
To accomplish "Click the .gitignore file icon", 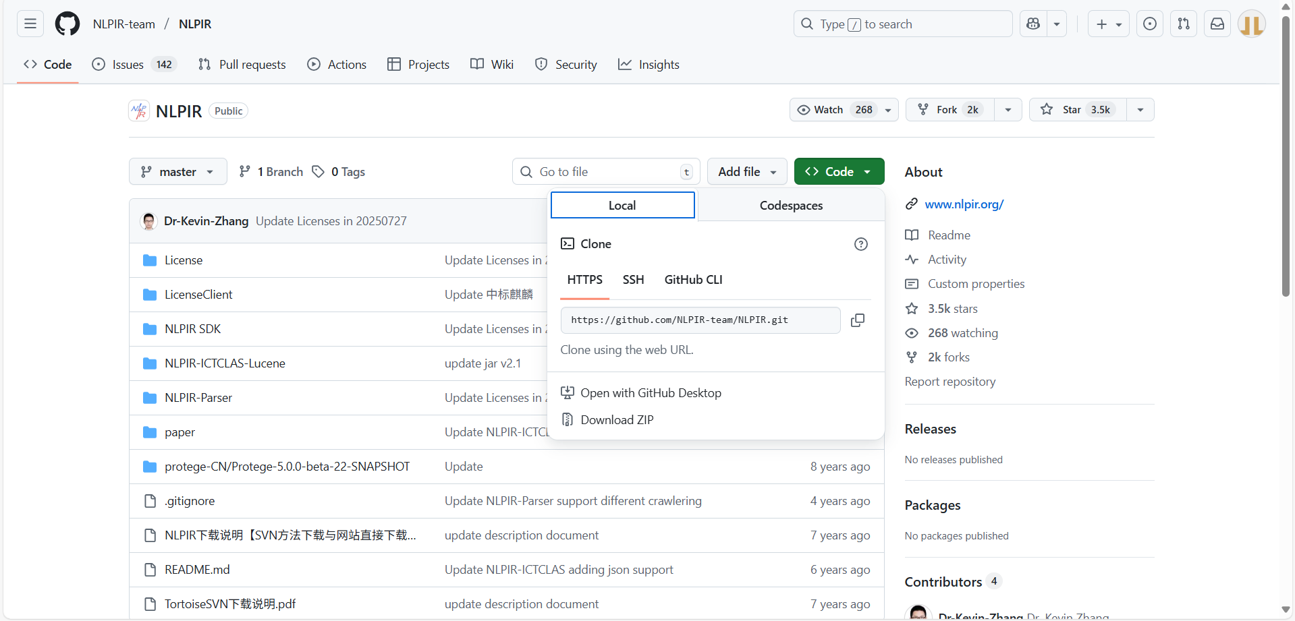I will (x=150, y=501).
